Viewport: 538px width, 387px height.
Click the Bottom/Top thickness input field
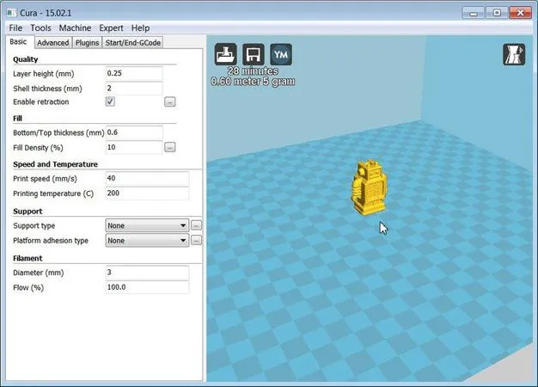[x=134, y=132]
